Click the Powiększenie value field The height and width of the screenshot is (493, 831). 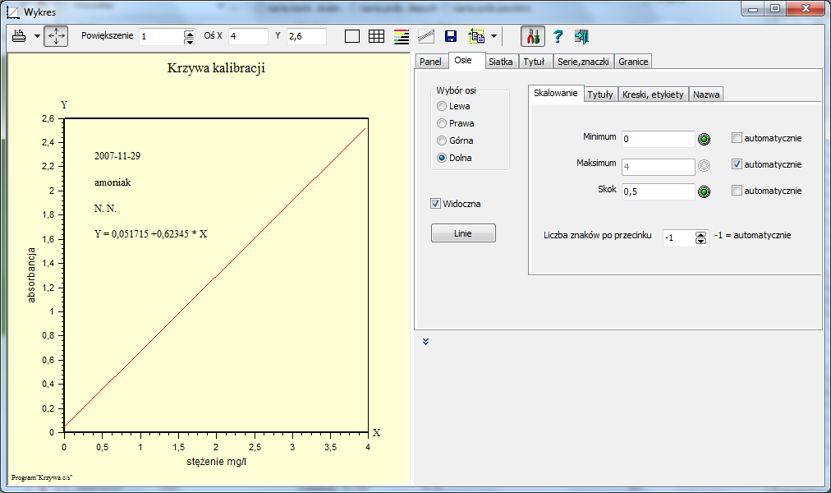click(162, 37)
